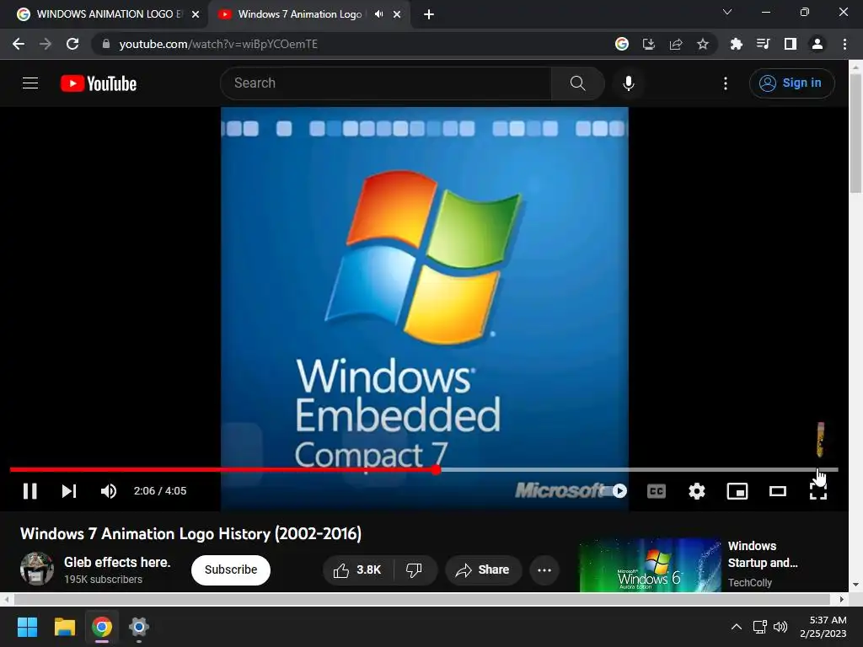Open YouTube settings three-dot menu
Image resolution: width=863 pixels, height=647 pixels.
(x=726, y=83)
